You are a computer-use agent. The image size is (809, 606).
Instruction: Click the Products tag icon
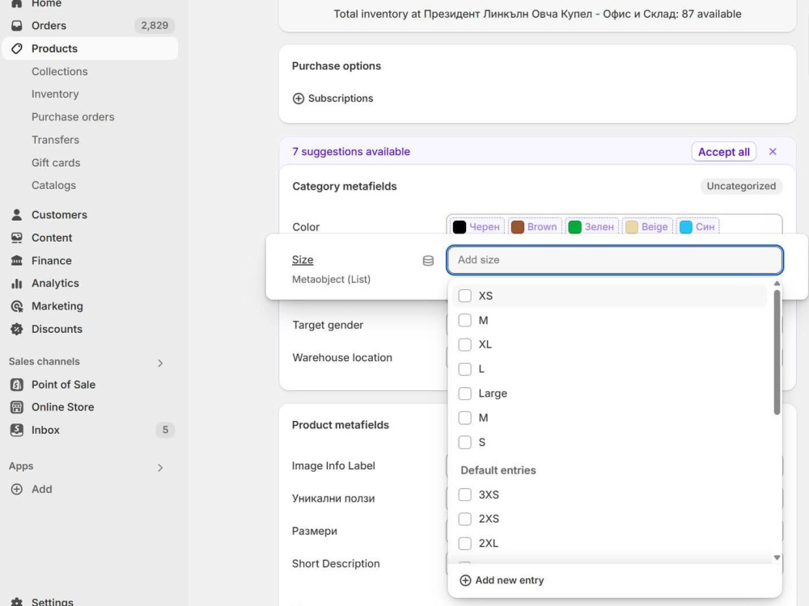(x=16, y=48)
